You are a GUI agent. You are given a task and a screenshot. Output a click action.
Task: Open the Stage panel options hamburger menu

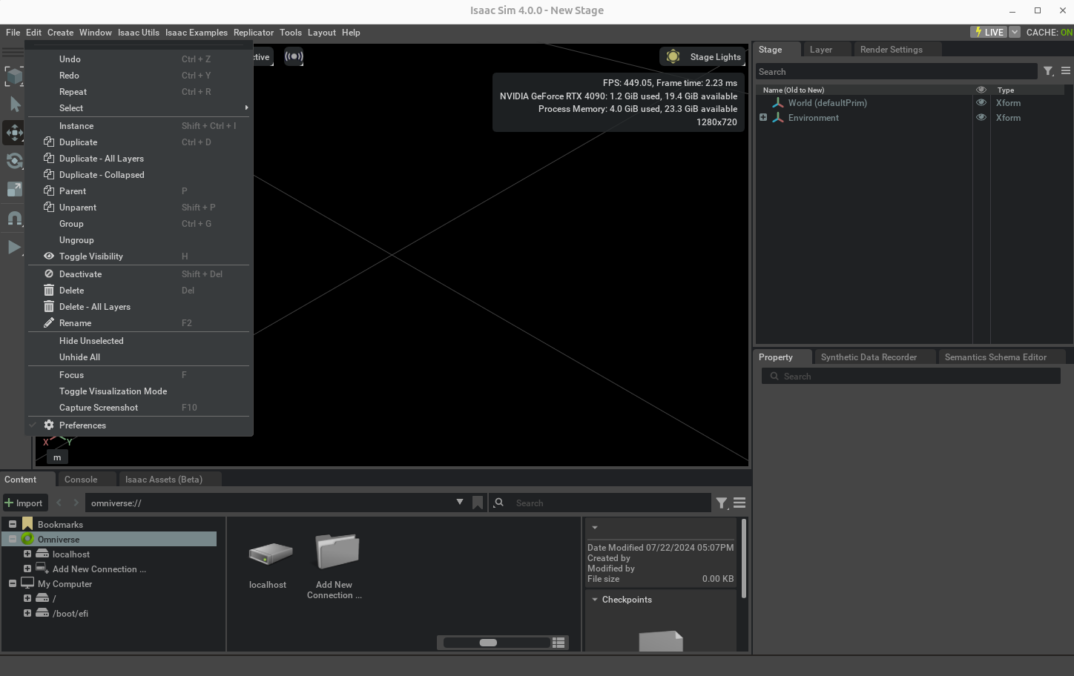coord(1066,71)
